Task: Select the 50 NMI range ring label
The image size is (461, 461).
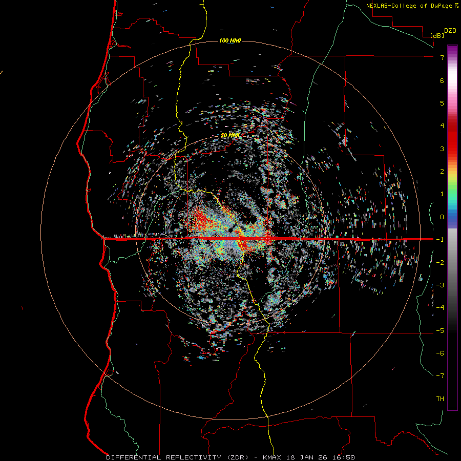Action: 230,136
